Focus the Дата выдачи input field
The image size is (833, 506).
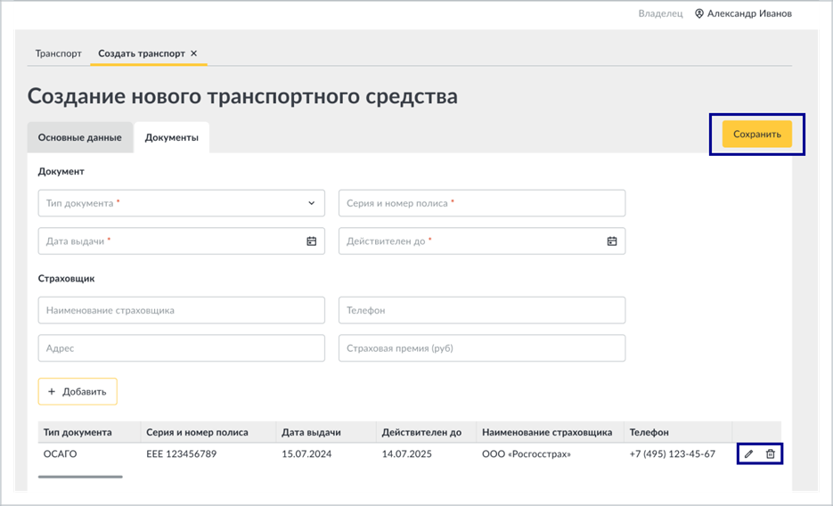pyautogui.click(x=181, y=241)
